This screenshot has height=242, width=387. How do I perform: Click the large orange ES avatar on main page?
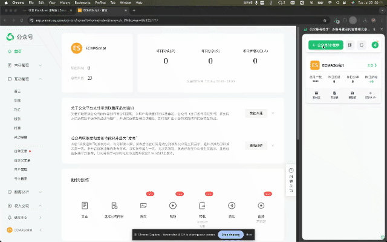[77, 48]
